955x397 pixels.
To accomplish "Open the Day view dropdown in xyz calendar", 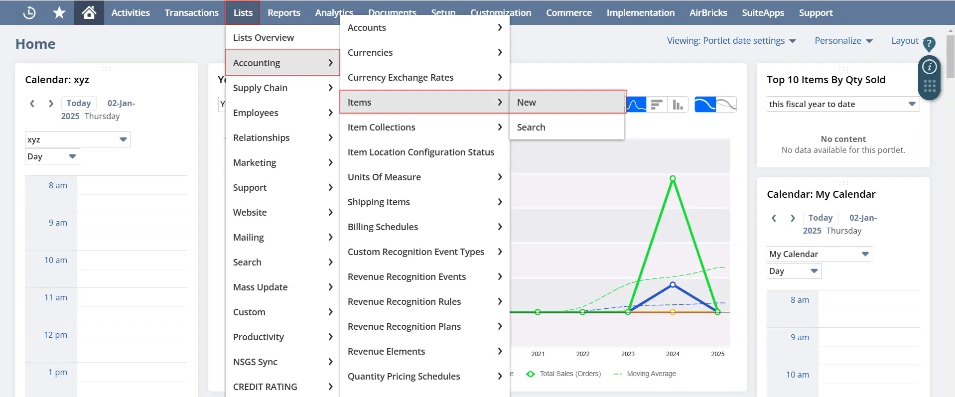I will [x=52, y=156].
